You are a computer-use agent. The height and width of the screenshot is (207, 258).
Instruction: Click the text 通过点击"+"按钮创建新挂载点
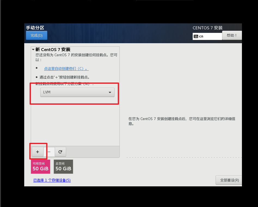pos(64,77)
